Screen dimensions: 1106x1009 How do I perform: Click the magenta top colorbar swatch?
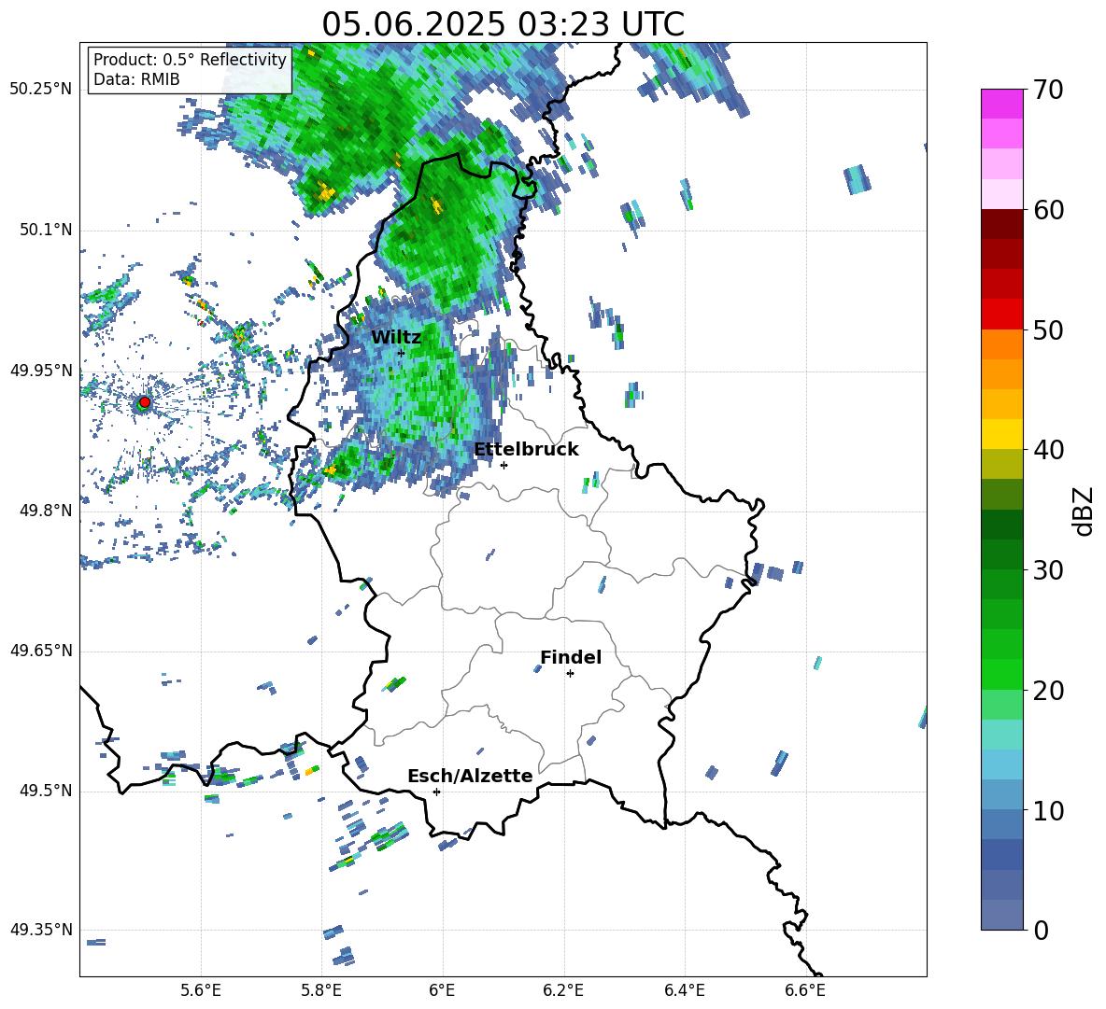(x=1001, y=105)
